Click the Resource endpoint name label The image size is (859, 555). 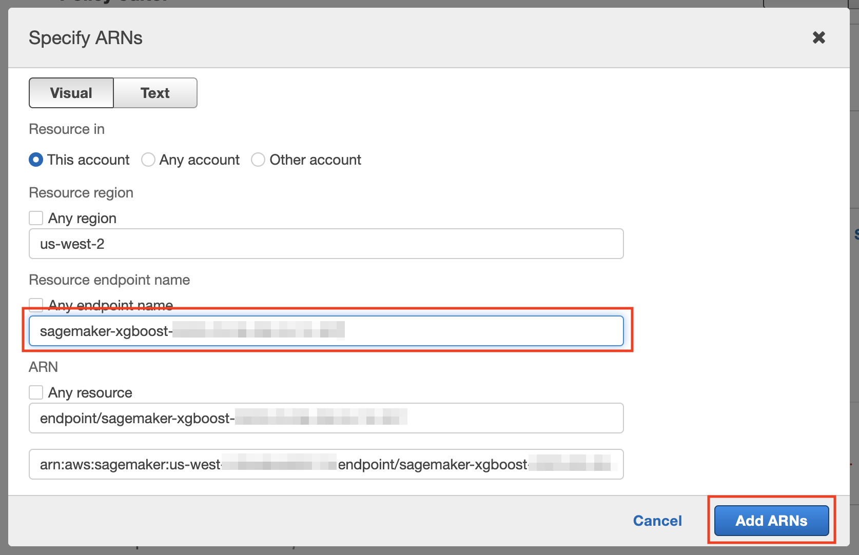[x=109, y=280]
